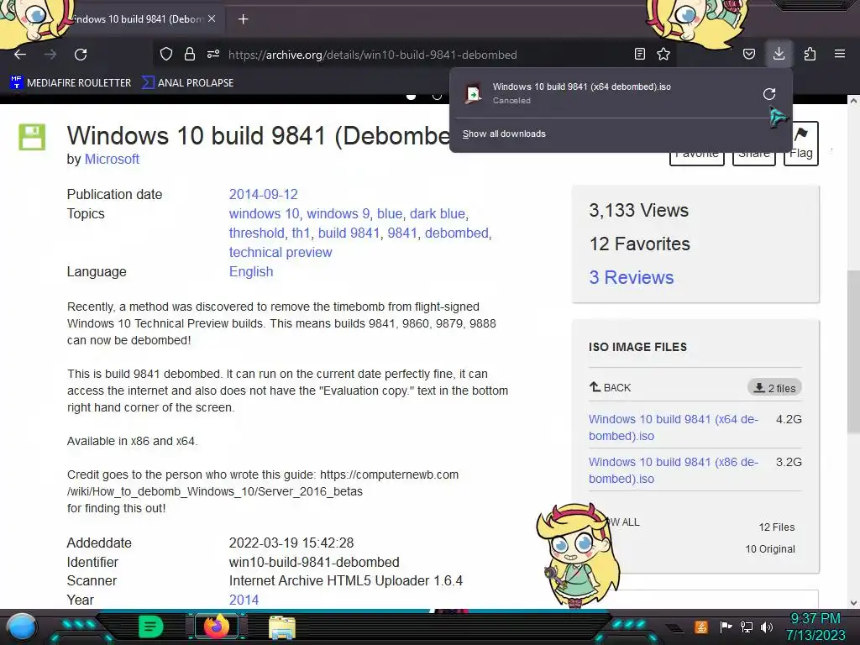
Task: Click the Flag button
Action: pos(800,143)
